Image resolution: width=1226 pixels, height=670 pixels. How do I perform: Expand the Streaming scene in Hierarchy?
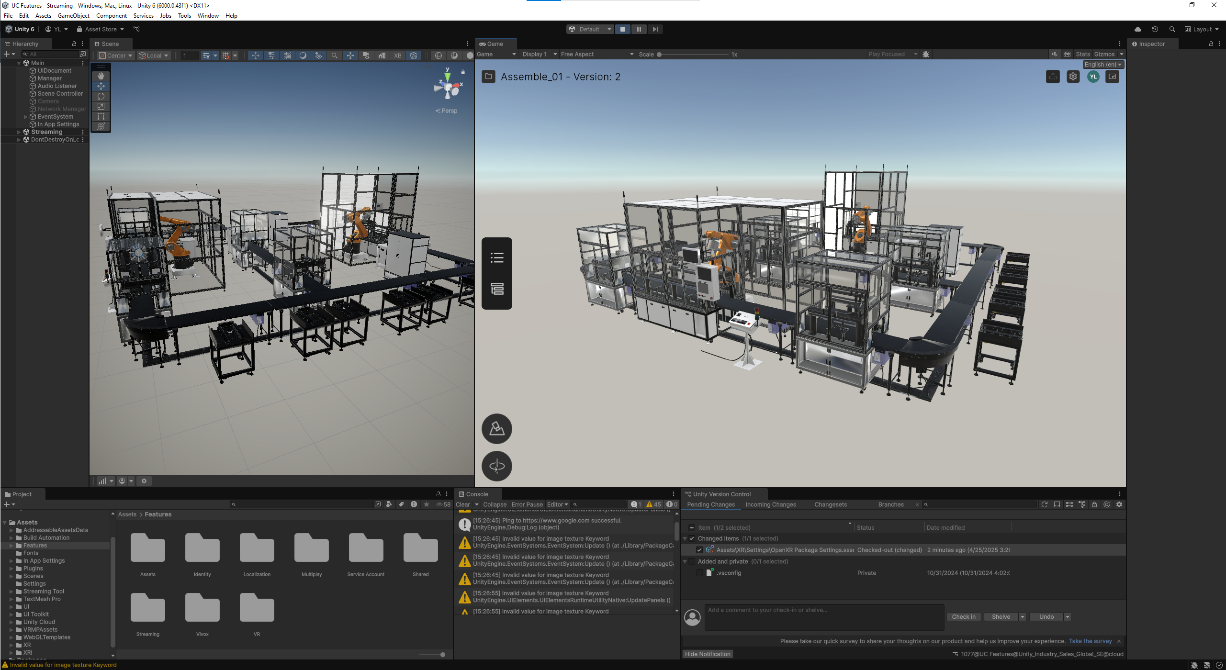(x=19, y=132)
